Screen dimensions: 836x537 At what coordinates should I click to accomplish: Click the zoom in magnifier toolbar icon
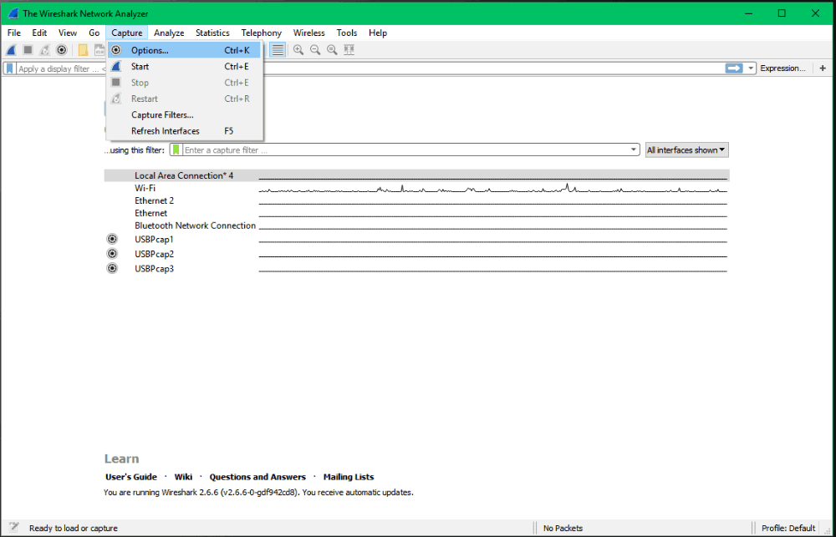coord(298,50)
